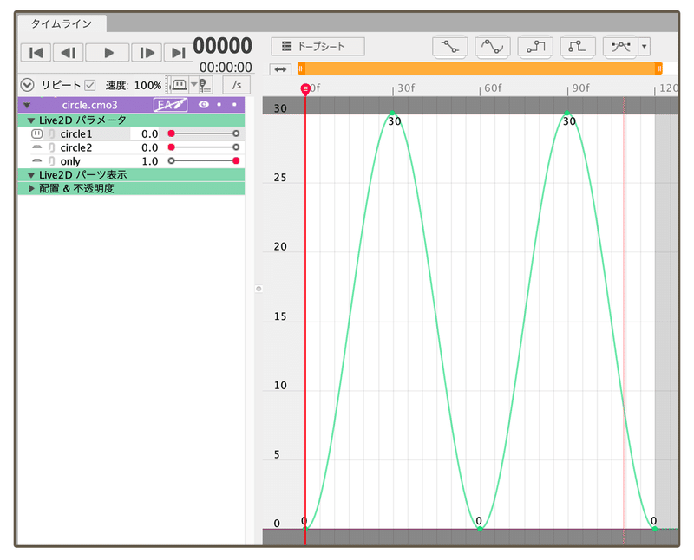Click the circle1 value field 0.0

click(145, 134)
